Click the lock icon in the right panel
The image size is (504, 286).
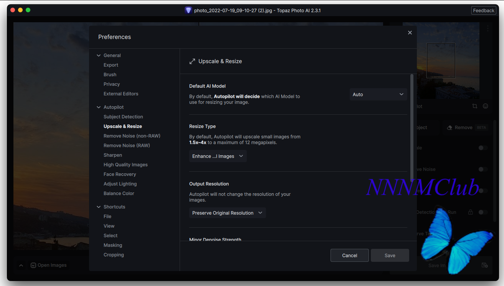(470, 212)
